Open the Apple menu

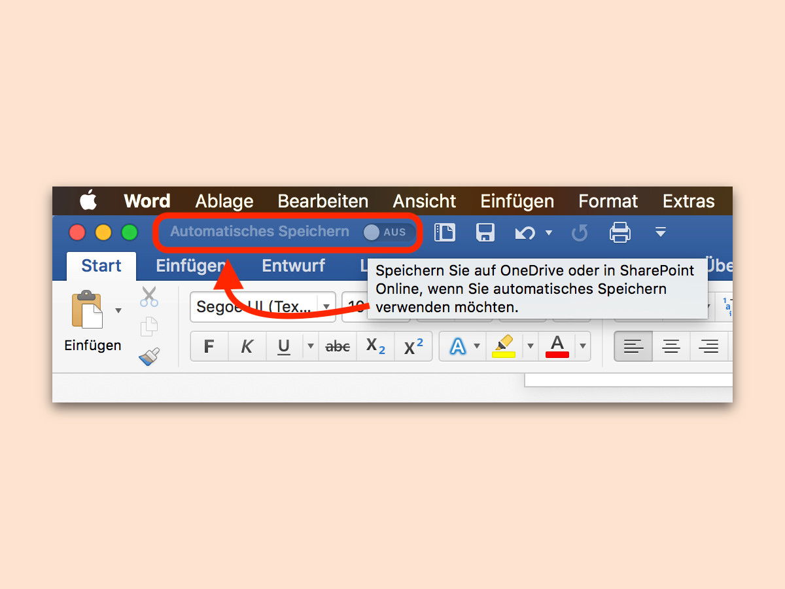click(x=88, y=200)
